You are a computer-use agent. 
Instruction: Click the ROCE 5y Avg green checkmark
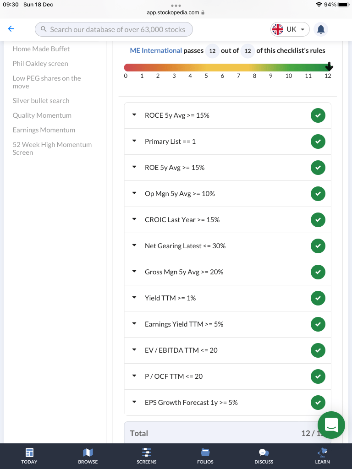coord(318,115)
